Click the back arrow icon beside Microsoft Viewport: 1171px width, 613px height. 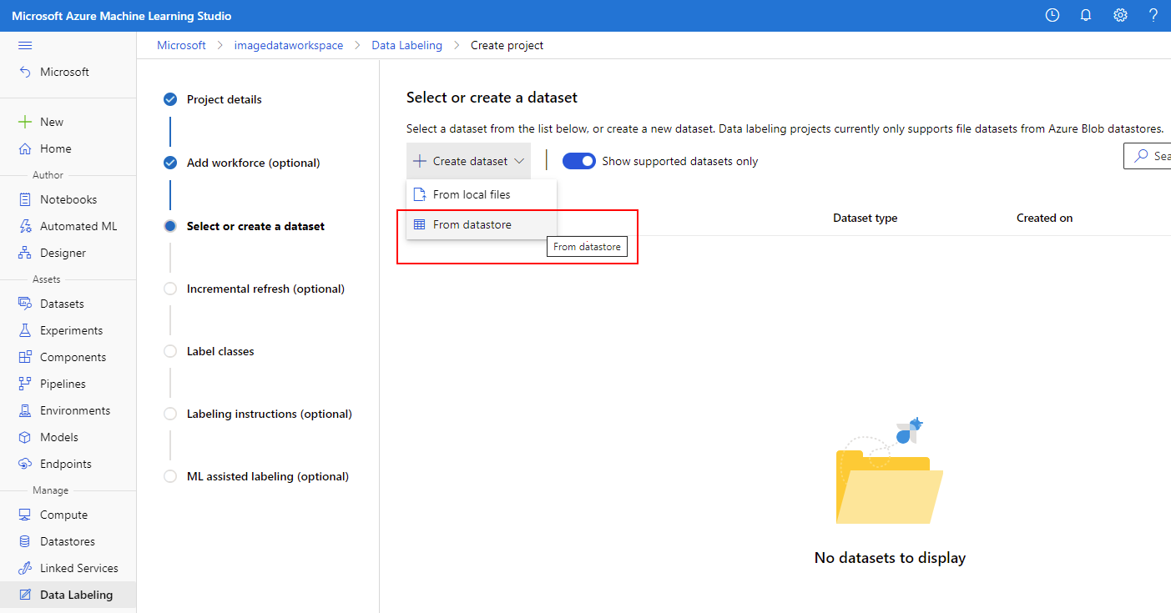pos(25,72)
